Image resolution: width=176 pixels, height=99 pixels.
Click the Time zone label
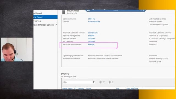[153, 42]
